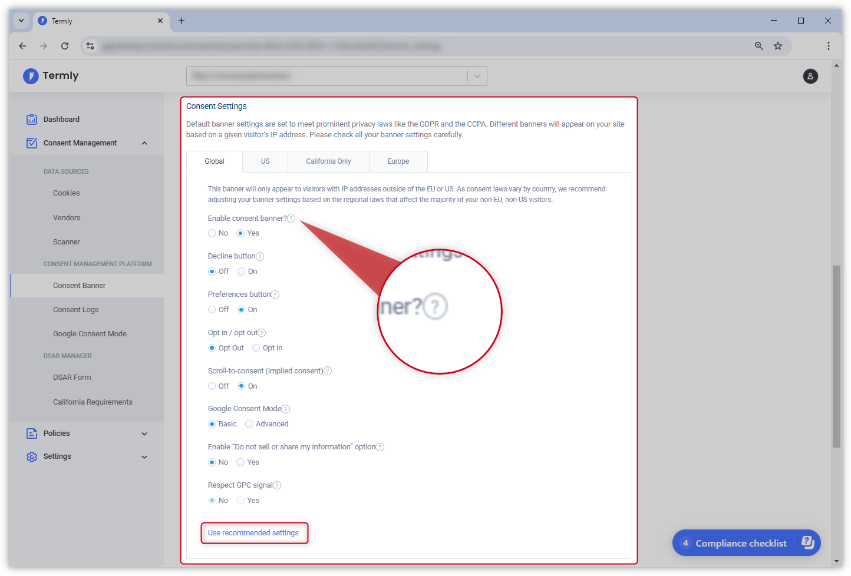Turn On the Decline button option
The image size is (851, 576).
(x=240, y=271)
